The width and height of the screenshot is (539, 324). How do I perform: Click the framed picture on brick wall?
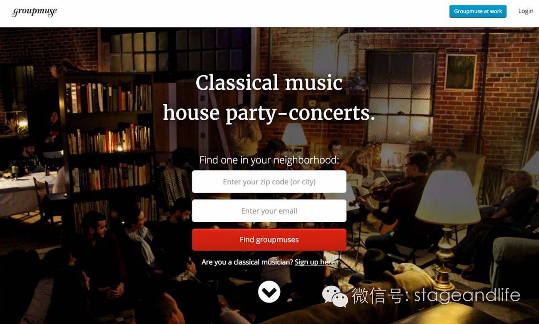[461, 72]
